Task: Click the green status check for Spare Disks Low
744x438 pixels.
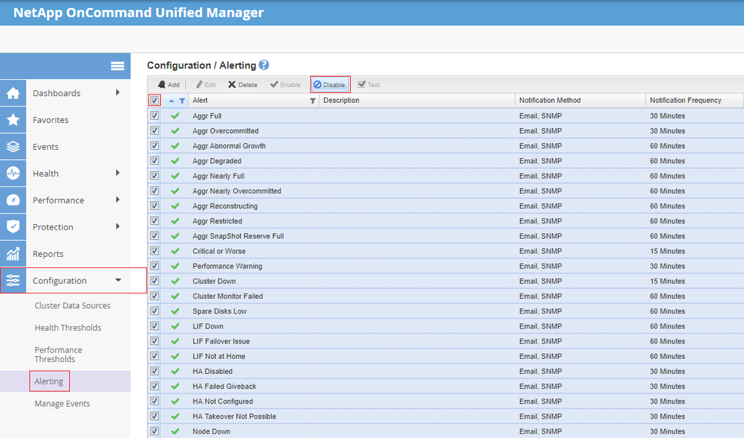Action: [175, 311]
